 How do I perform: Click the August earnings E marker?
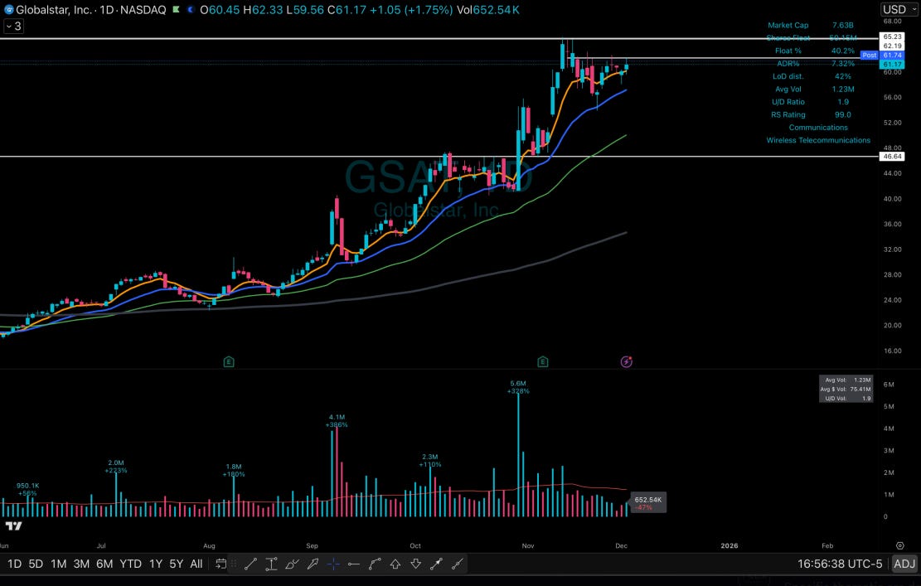(x=229, y=361)
